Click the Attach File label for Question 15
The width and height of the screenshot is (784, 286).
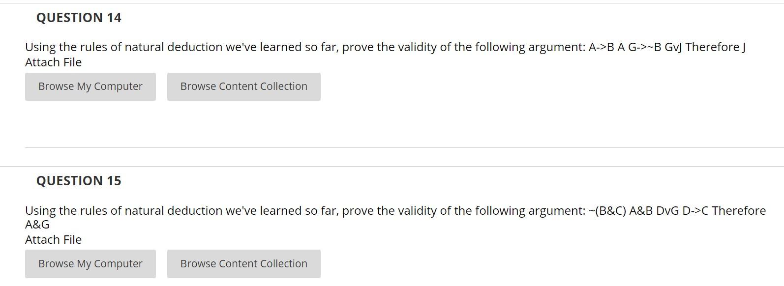pos(53,239)
